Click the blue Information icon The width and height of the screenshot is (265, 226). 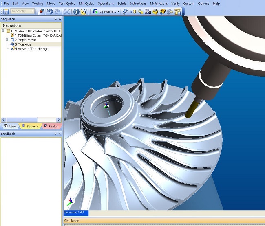(76, 11)
